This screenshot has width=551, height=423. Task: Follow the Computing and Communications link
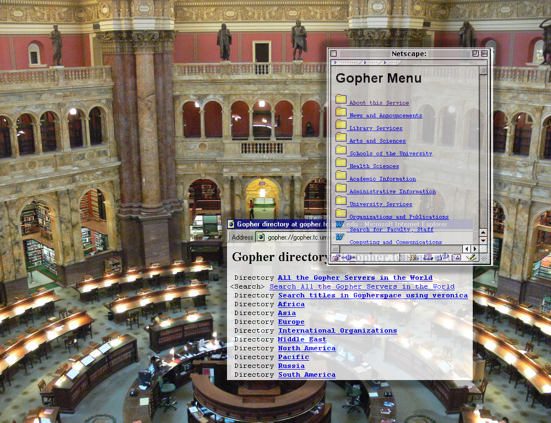[x=396, y=242]
